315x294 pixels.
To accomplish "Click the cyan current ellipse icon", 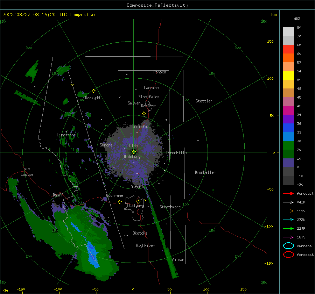I will [x=288, y=246].
